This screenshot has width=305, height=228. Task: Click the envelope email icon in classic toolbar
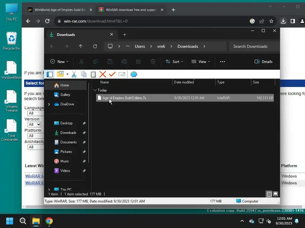click(x=122, y=74)
